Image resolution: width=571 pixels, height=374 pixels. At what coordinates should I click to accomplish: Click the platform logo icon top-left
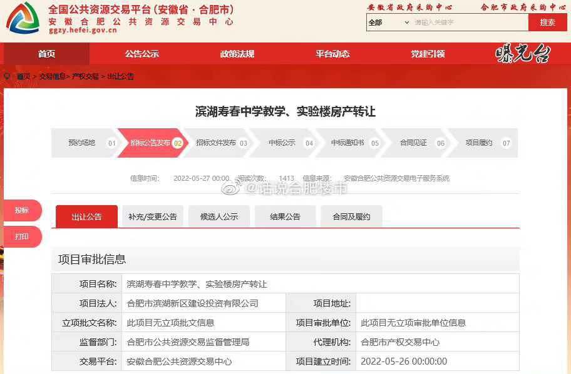(x=22, y=20)
